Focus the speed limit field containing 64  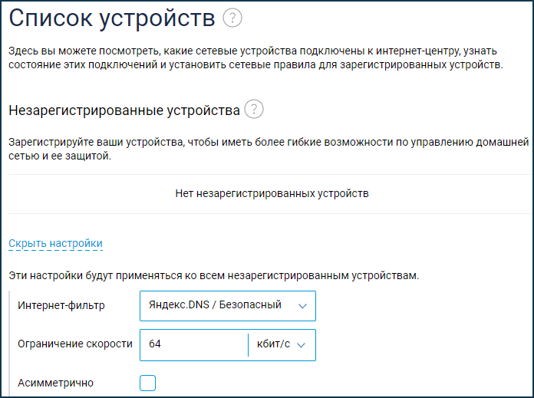[x=194, y=344]
